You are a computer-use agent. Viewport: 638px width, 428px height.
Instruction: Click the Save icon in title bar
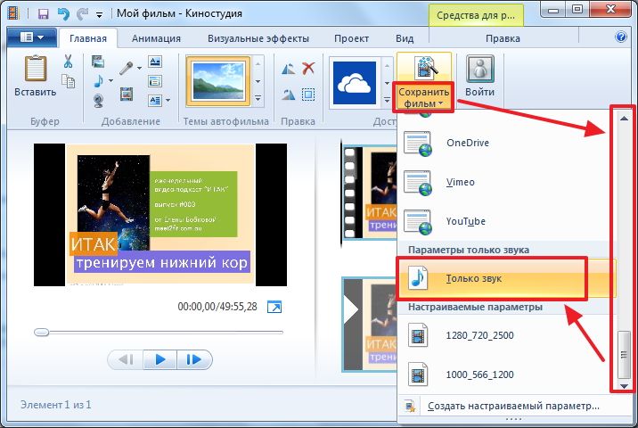click(43, 14)
